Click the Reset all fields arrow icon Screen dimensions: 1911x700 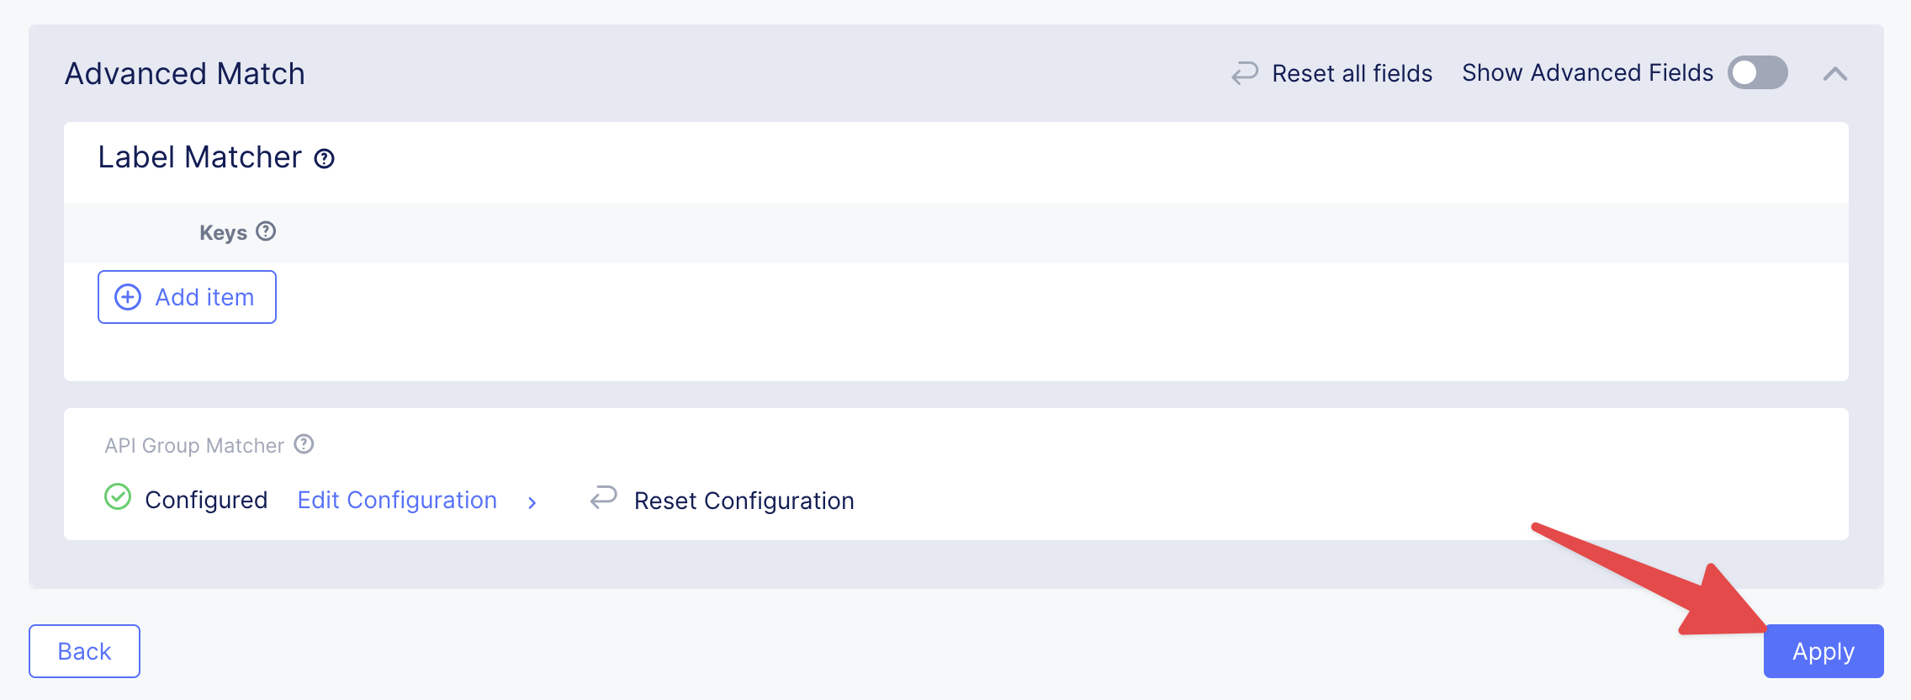pos(1245,73)
